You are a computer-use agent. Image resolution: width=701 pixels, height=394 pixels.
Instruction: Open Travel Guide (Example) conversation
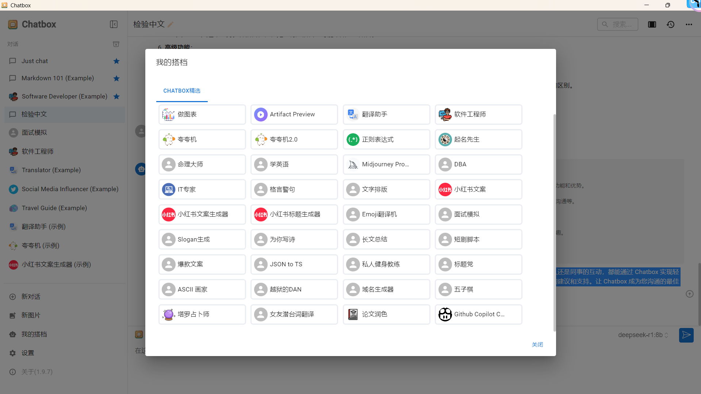pyautogui.click(x=65, y=208)
